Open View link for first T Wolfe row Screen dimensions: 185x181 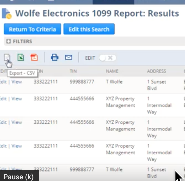point(17,82)
